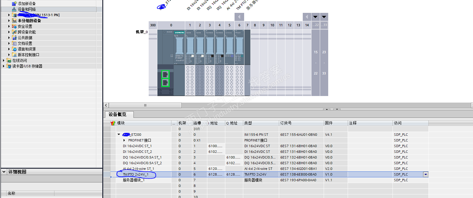Click the 固件 column header
This screenshot has height=198, width=473.
(336, 123)
